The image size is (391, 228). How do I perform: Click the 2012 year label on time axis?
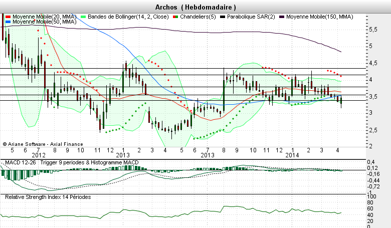39,155
